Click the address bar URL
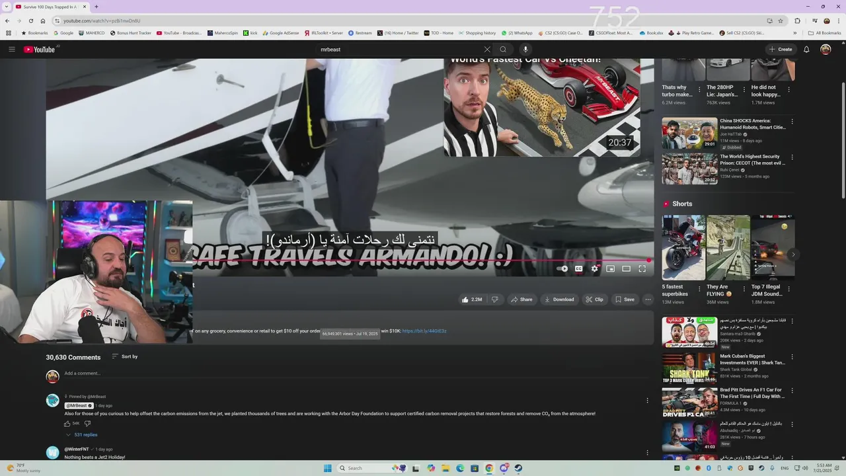Viewport: 846px width, 476px height. click(x=102, y=20)
